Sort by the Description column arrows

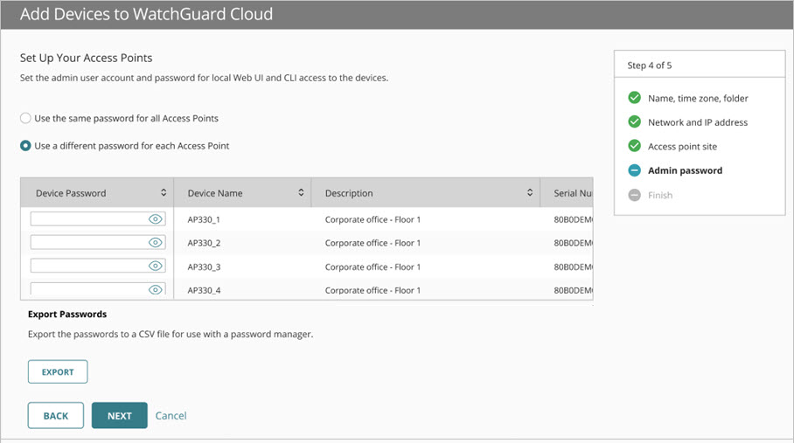point(530,192)
